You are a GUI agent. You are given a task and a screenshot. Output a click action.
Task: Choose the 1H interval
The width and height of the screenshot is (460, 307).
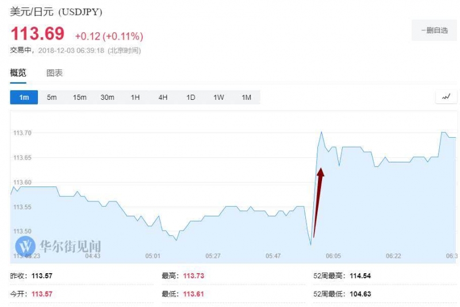135,97
